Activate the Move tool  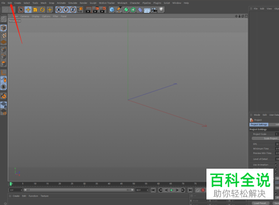pyautogui.click(x=28, y=9)
